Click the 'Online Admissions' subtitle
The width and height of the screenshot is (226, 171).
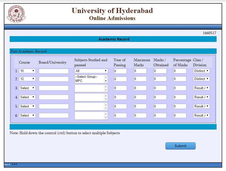(x=112, y=18)
